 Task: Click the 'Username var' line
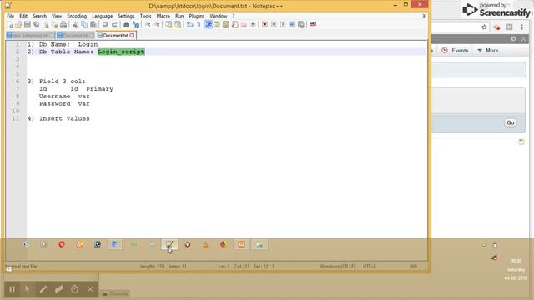tap(64, 97)
